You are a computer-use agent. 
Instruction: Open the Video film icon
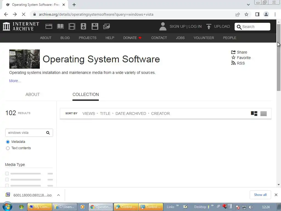(x=72, y=26)
